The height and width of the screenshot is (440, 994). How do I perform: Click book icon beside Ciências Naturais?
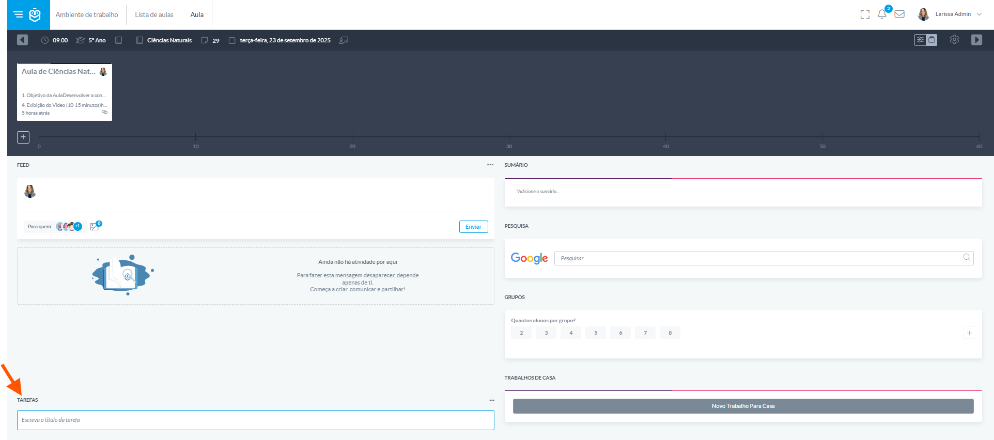[139, 40]
